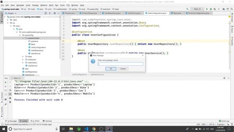Image resolution: width=234 pixels, height=132 pixels.
Task: Open the Build menu
Action: click(51, 5)
